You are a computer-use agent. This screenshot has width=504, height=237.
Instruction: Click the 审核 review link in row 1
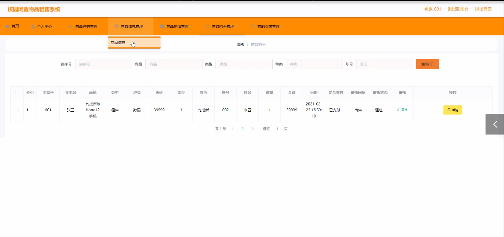click(402, 110)
